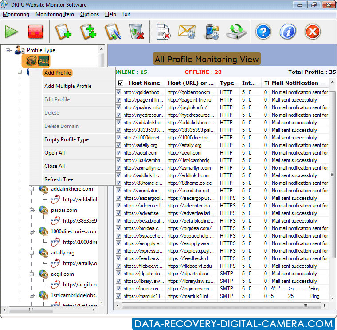Viewport: 337px width, 330px height.
Task: Open the Help menu
Action: click(110, 14)
